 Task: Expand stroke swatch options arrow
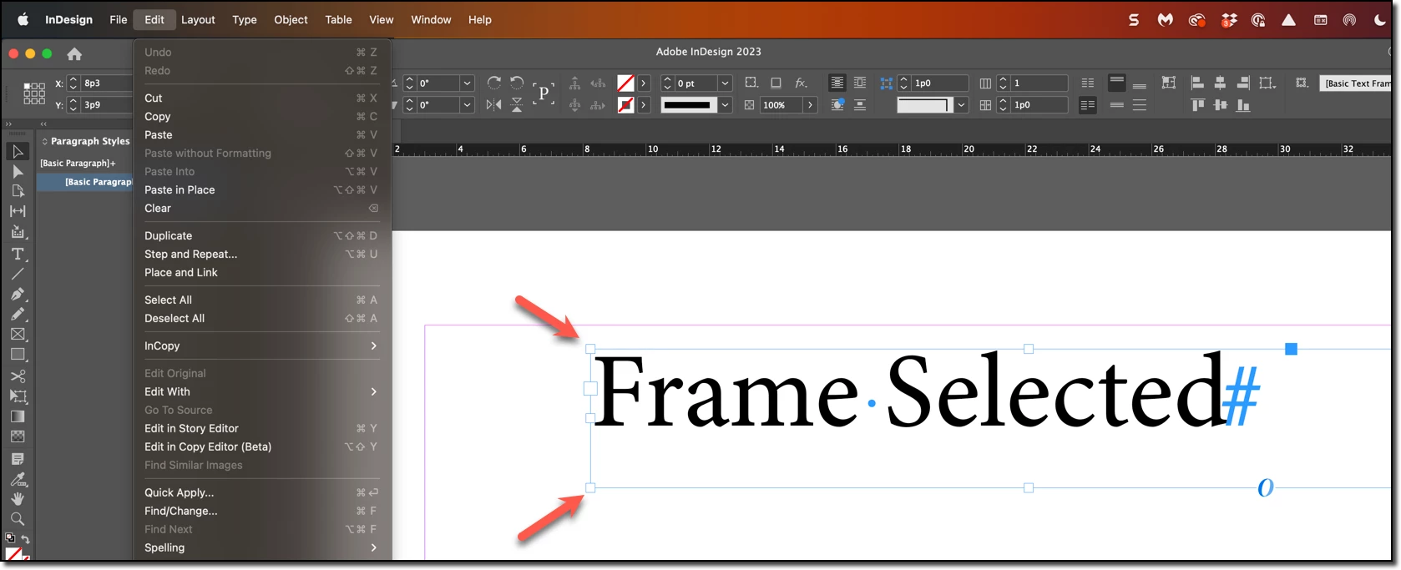click(643, 104)
